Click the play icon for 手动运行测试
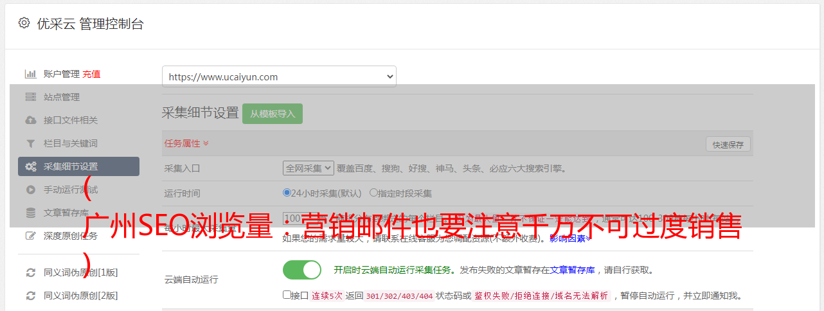This screenshot has height=311, width=824. [30, 190]
